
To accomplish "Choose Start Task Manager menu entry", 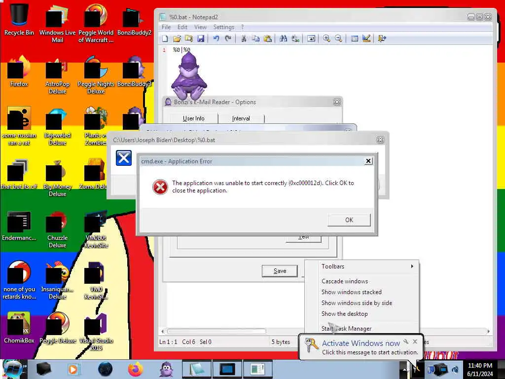I will [346, 328].
